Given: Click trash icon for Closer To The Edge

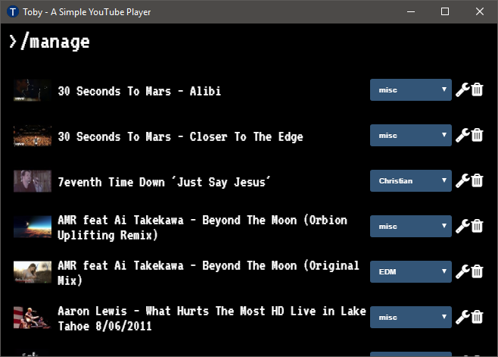Looking at the screenshot, I should 477,135.
